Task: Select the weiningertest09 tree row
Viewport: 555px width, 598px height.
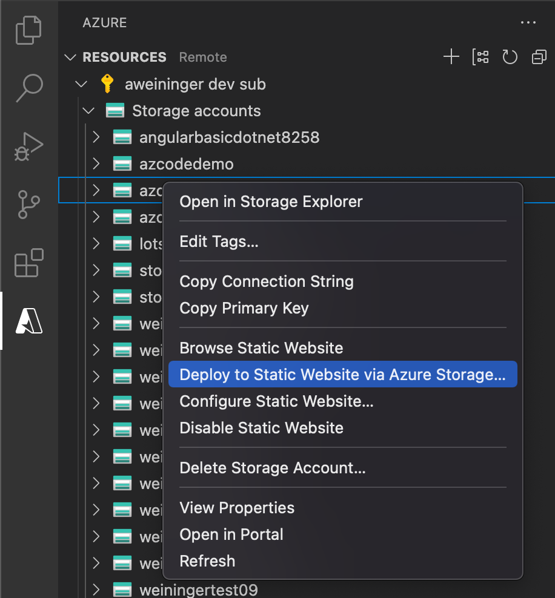Action: coord(307,590)
